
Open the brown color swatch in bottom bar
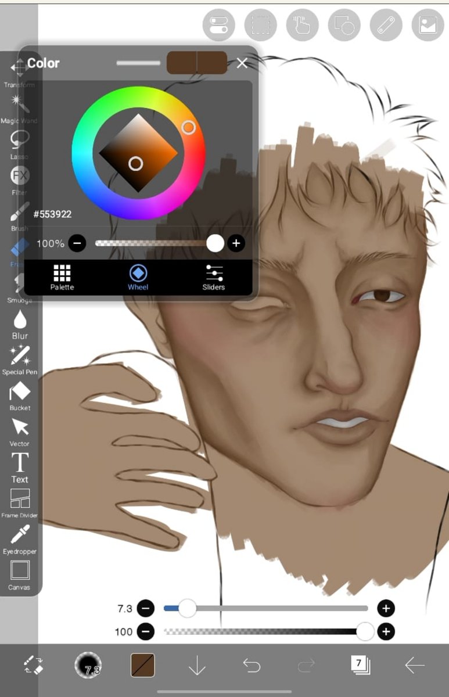click(142, 665)
